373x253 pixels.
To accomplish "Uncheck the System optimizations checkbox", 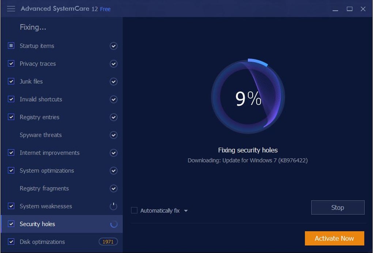I will 11,170.
